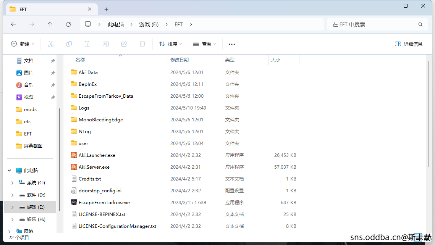The image size is (435, 245).
Task: Click the monitor icon in address bar
Action: [x=88, y=24]
